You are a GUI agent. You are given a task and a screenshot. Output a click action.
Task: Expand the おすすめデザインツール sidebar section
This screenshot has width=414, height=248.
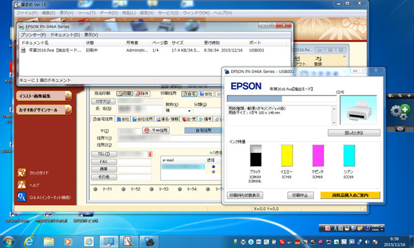[44, 110]
